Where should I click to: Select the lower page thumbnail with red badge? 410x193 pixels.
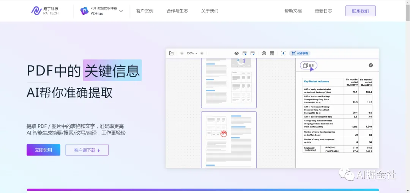229,140
